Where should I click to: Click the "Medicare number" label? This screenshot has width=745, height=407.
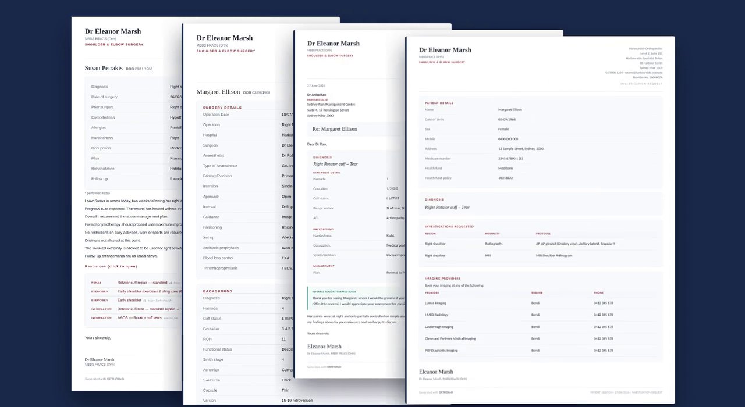(438, 158)
